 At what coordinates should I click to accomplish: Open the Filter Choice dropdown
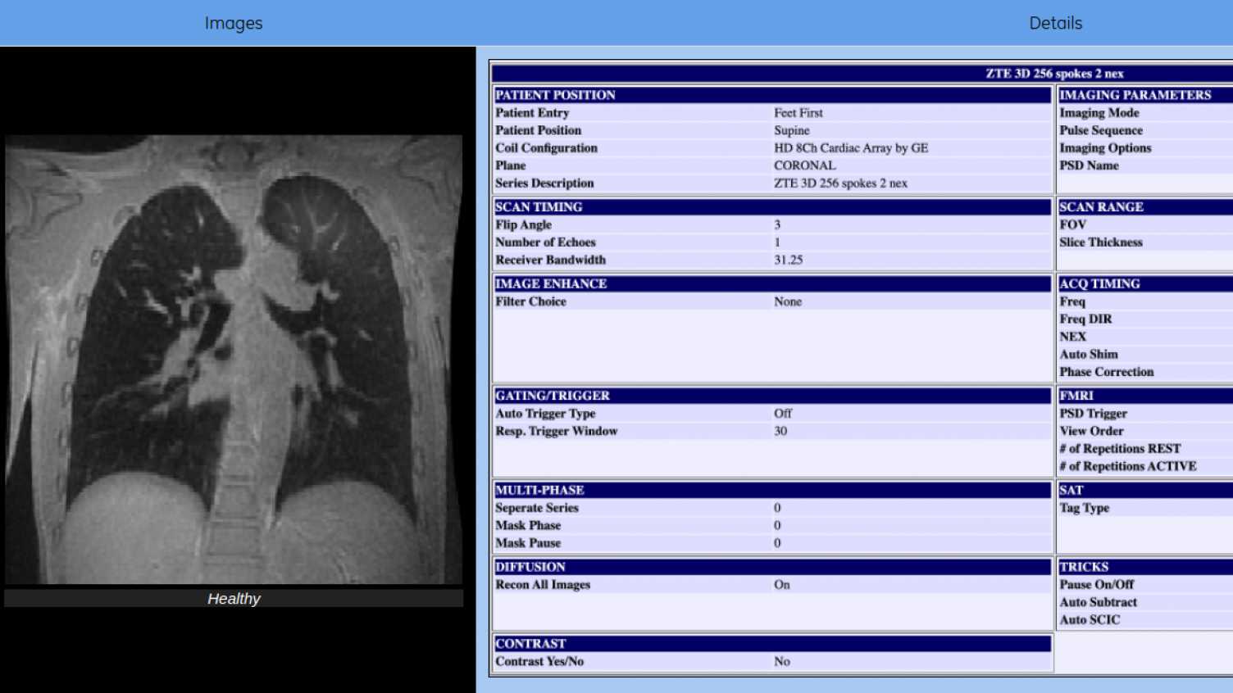(787, 301)
